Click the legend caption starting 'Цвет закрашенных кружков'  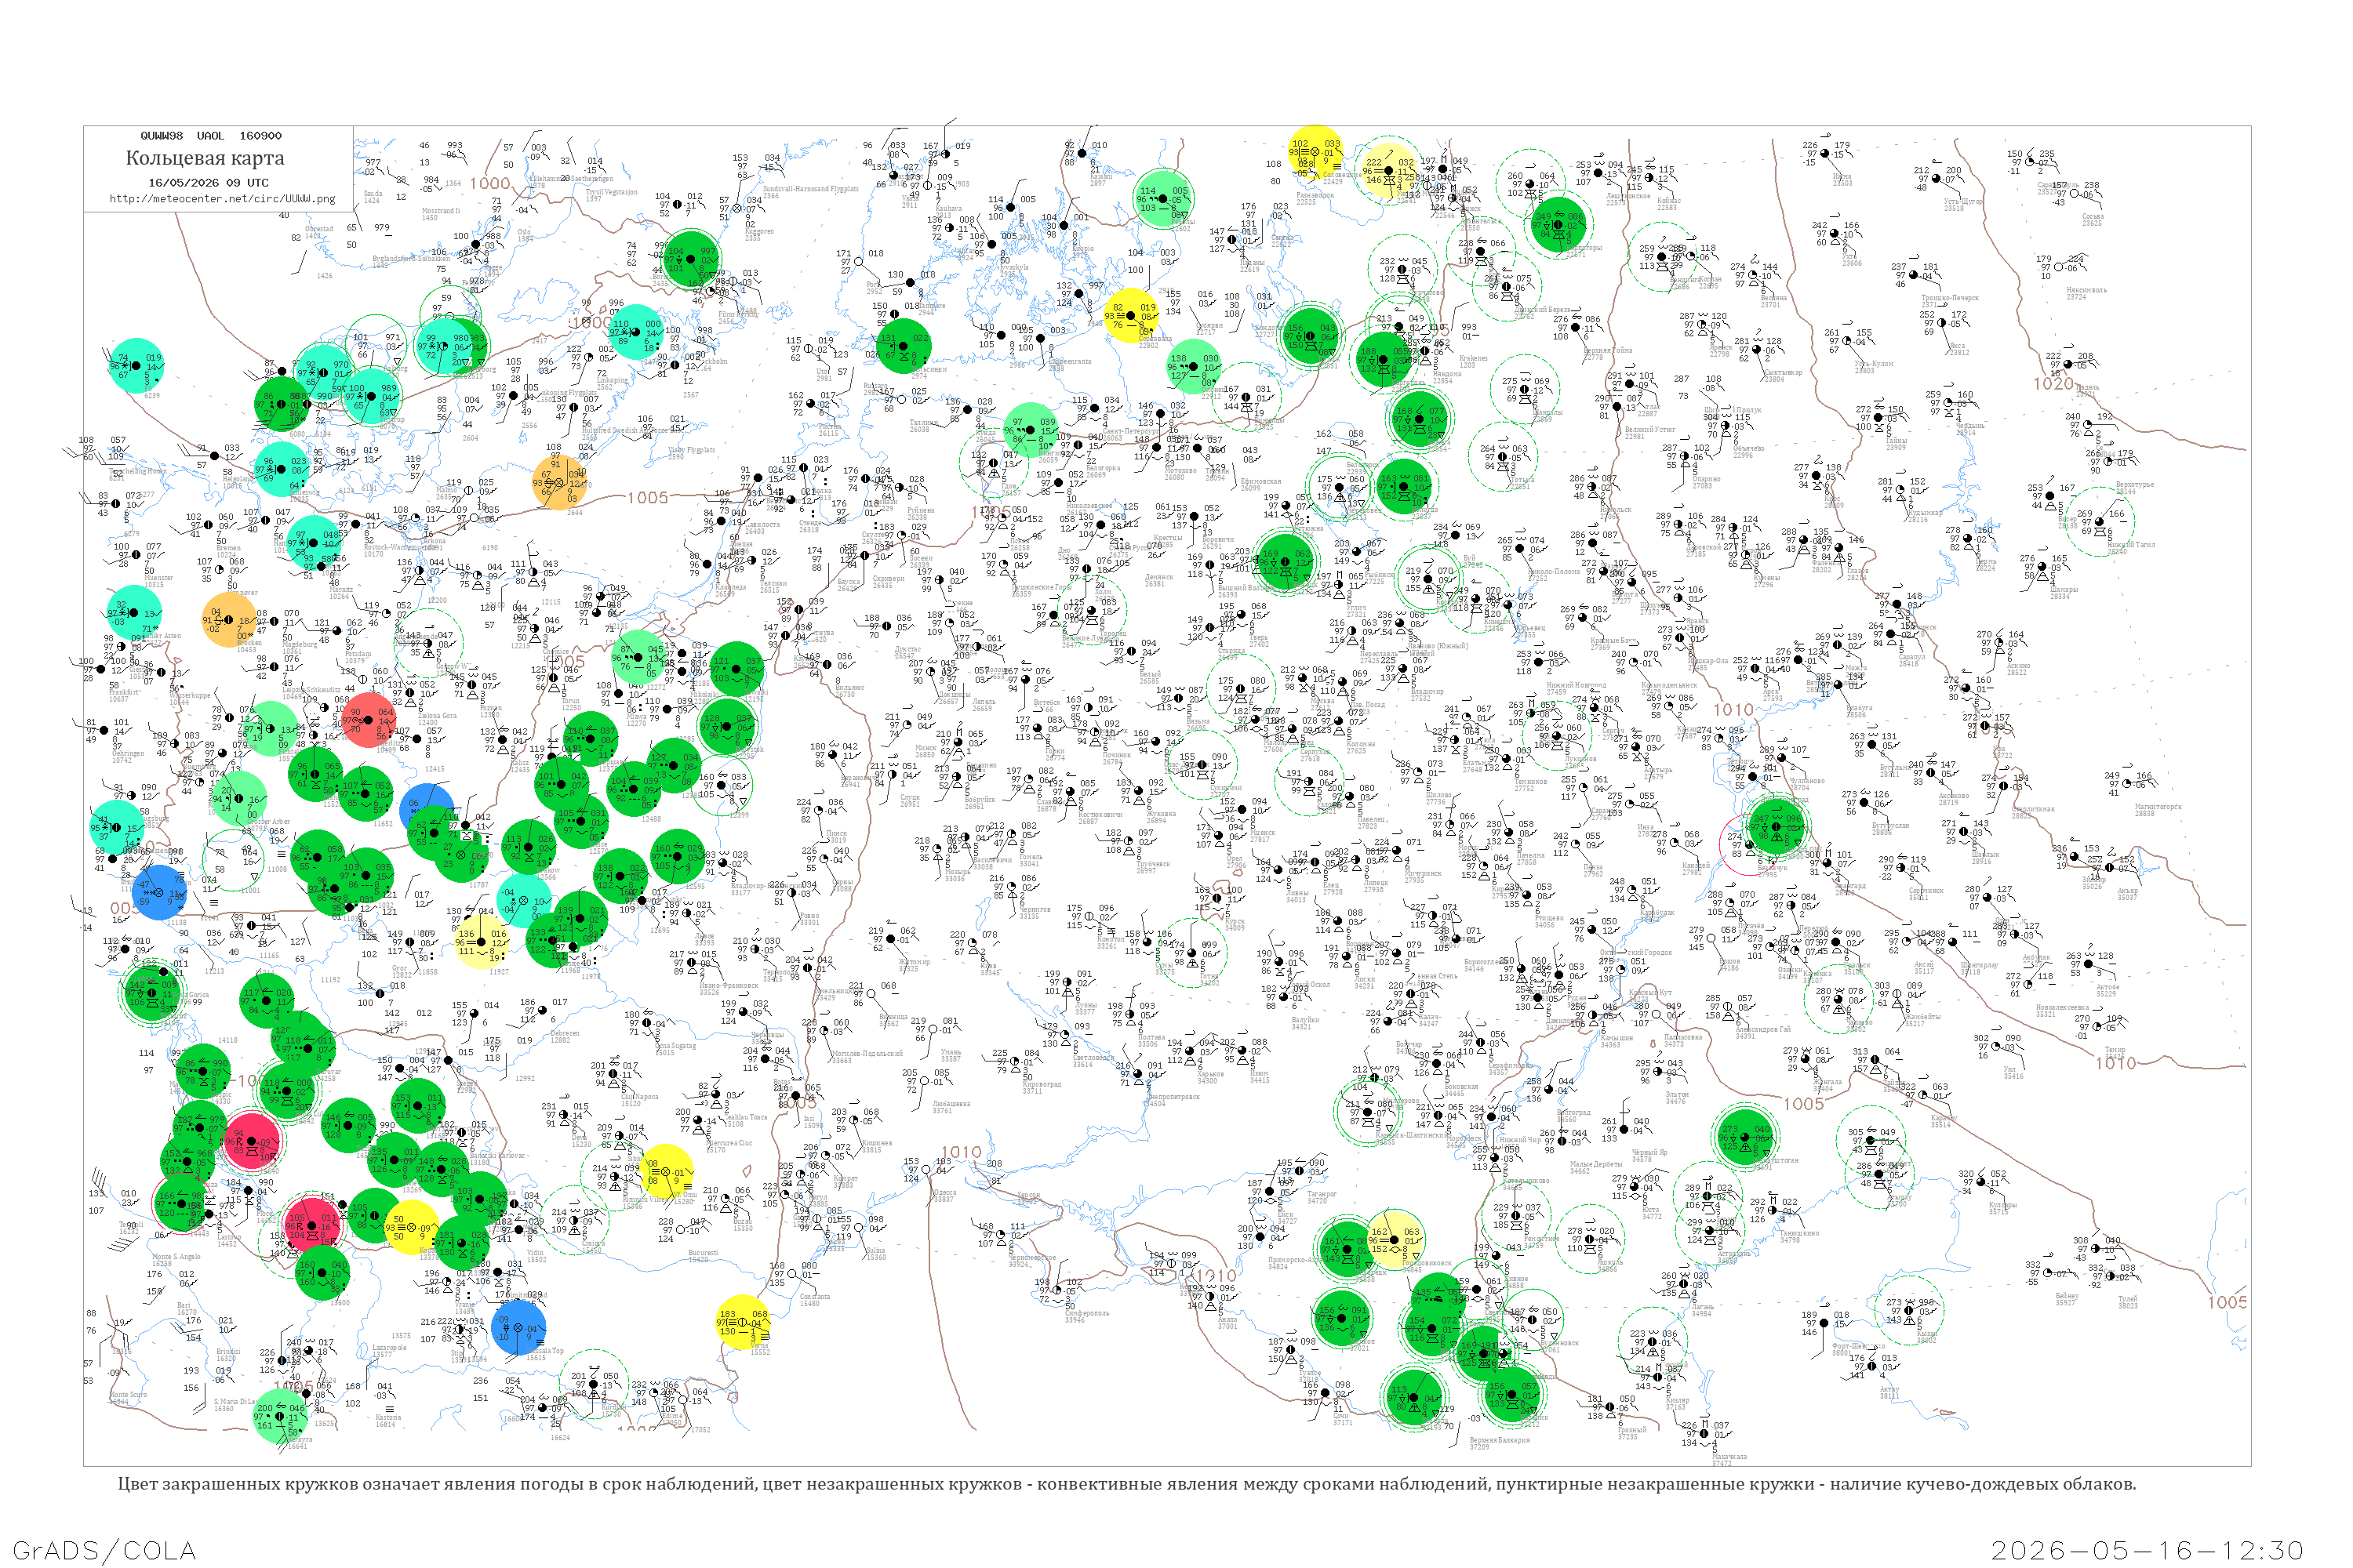click(1126, 1484)
